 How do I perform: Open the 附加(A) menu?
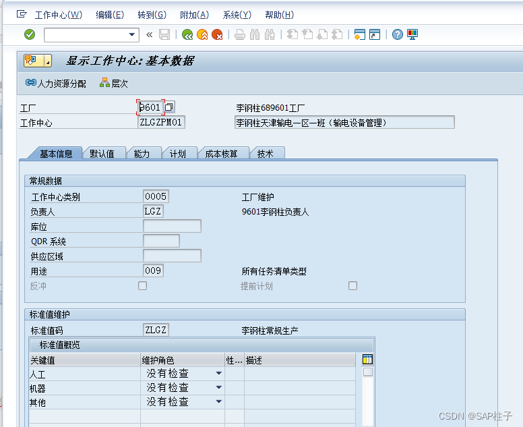click(194, 15)
